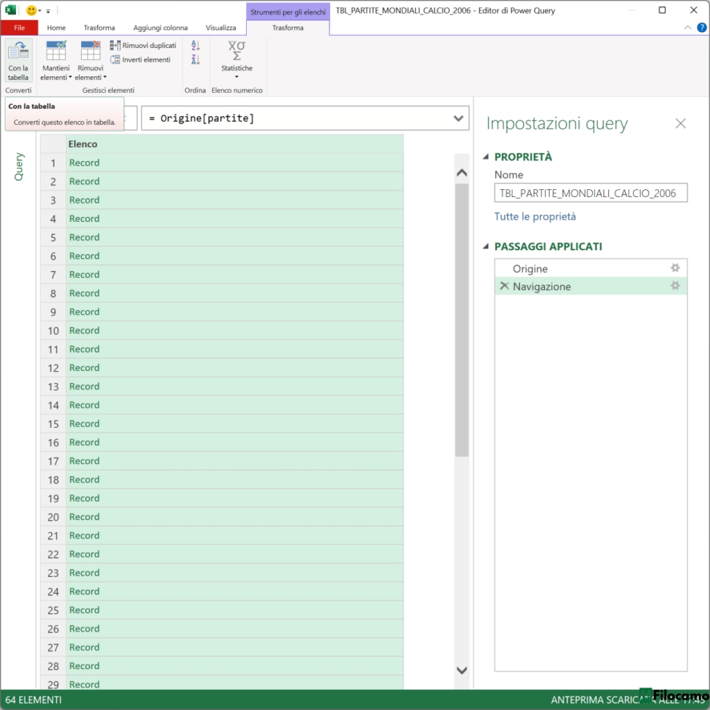Open Power Query help icon

(702, 28)
